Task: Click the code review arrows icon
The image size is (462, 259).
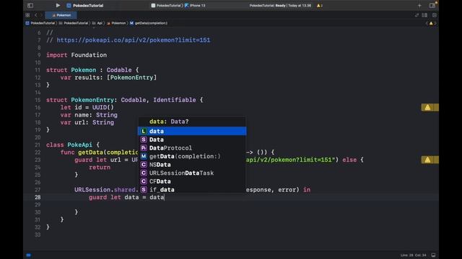Action: tap(417, 15)
